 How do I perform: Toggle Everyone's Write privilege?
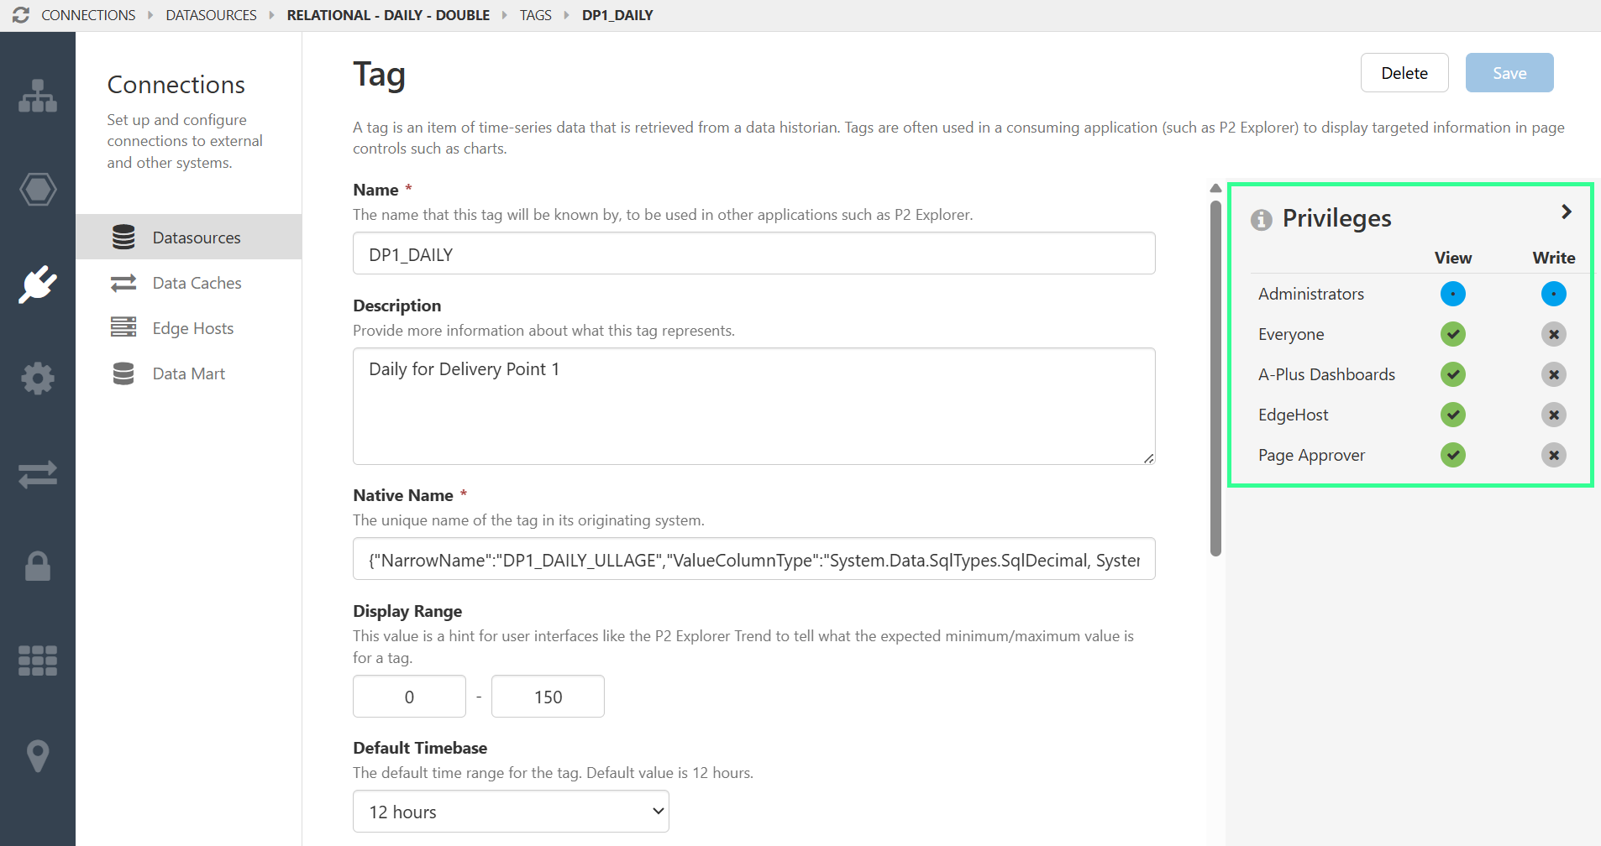pyautogui.click(x=1552, y=334)
